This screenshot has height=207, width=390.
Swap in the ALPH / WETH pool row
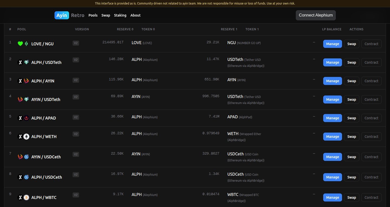click(x=352, y=137)
